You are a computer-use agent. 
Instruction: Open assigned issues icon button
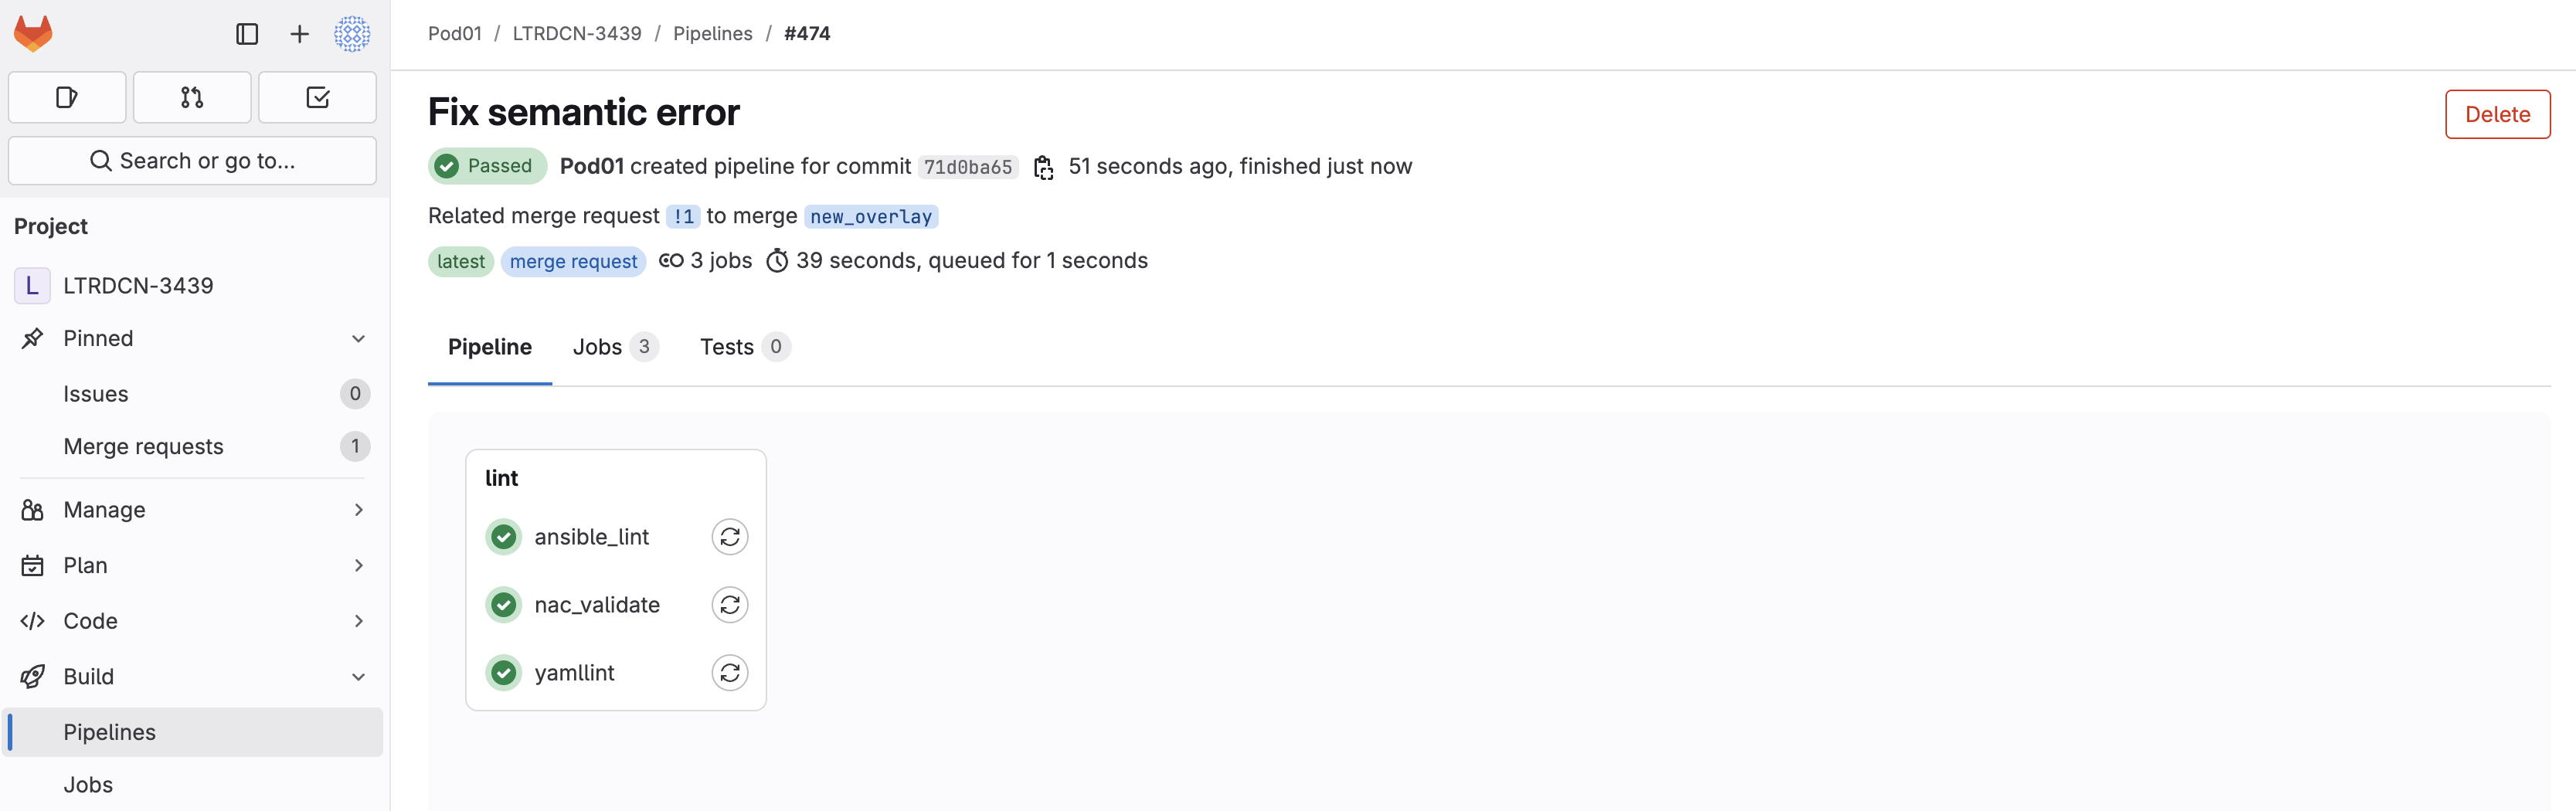click(x=67, y=97)
